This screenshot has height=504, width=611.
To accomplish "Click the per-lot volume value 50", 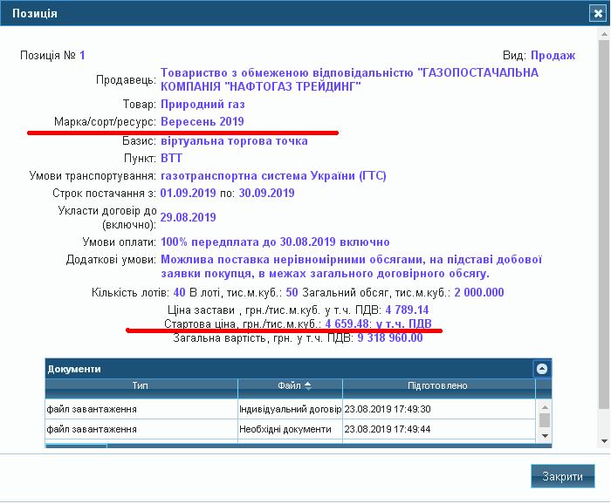I will pos(292,292).
